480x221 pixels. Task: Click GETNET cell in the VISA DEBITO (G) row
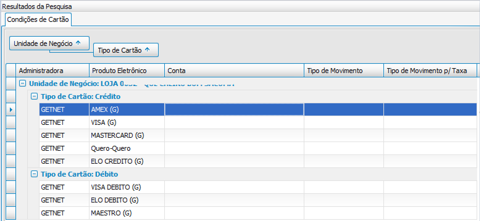pos(64,187)
